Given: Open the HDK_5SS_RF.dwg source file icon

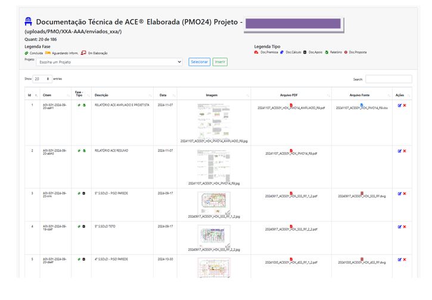Looking at the screenshot, I should pyautogui.click(x=362, y=193).
